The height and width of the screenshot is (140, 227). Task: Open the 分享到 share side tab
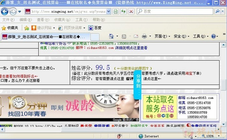coord(138,85)
